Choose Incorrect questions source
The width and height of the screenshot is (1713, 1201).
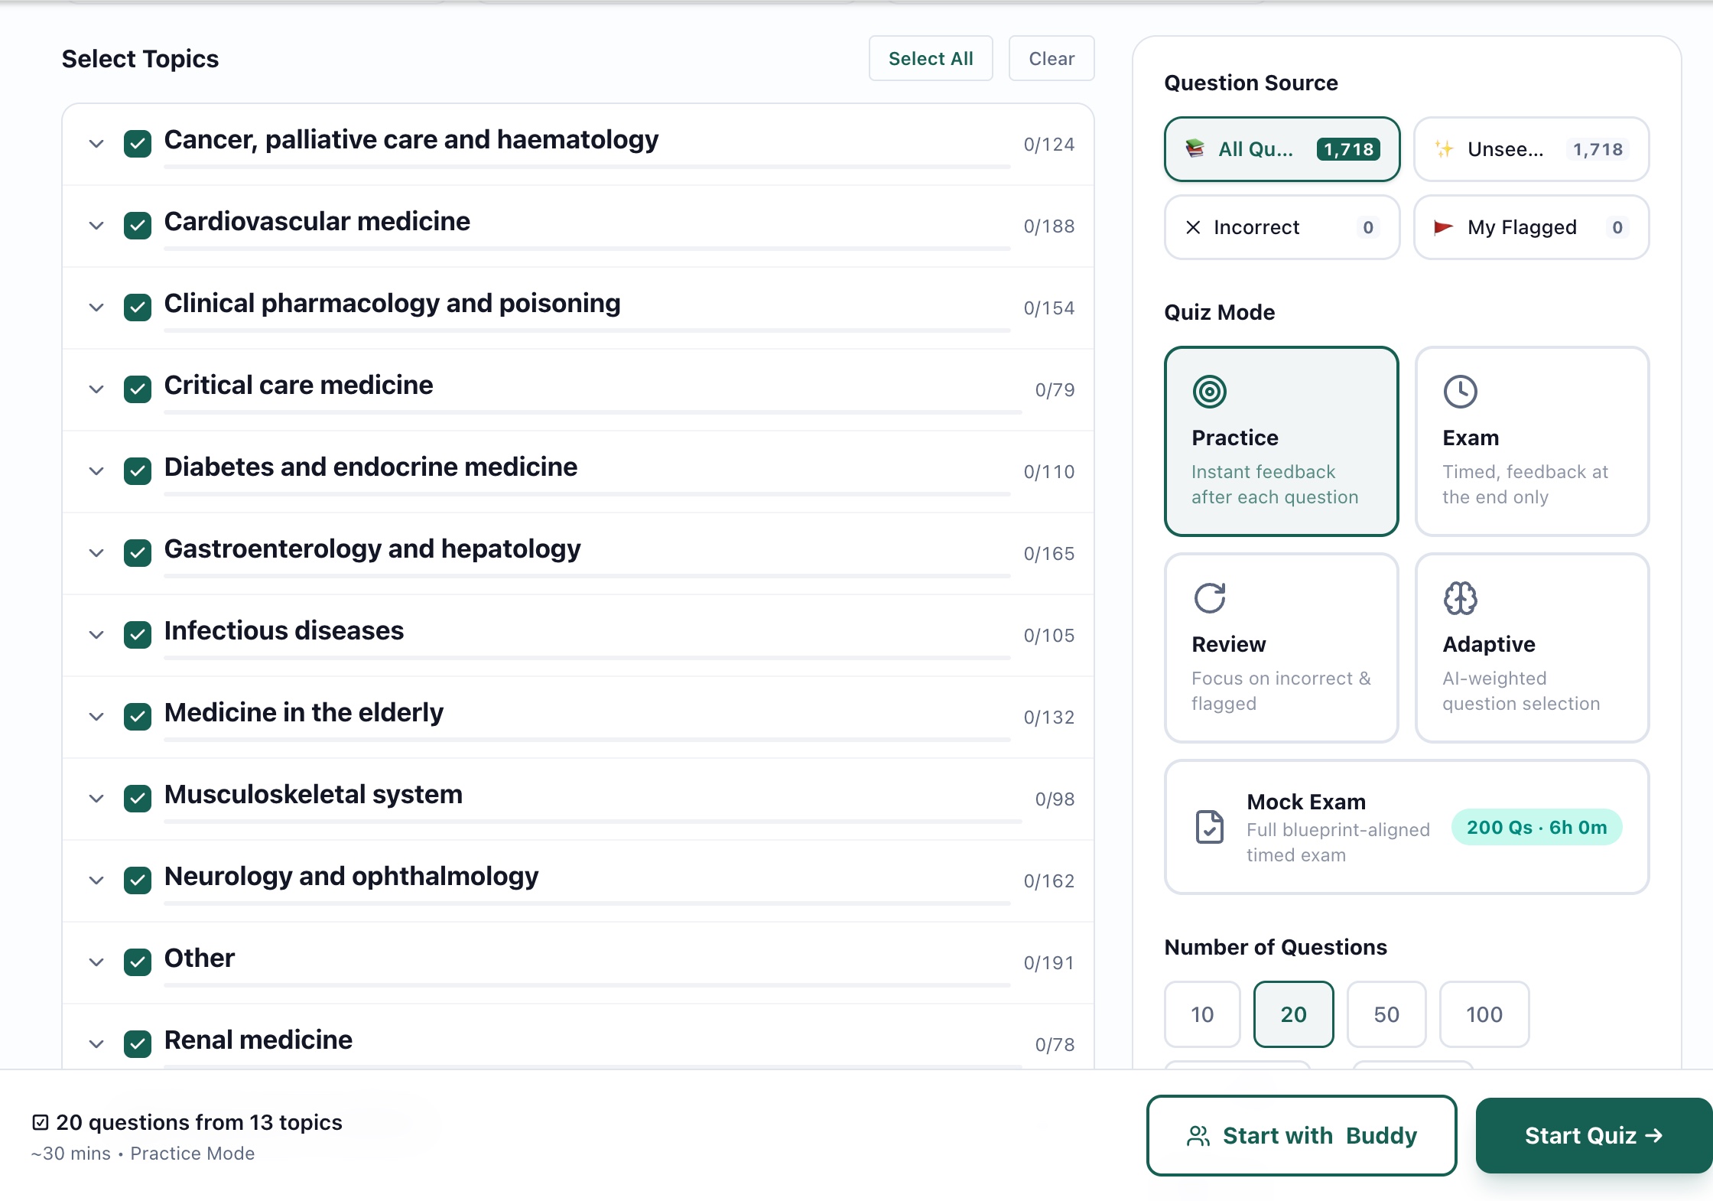[x=1282, y=227]
